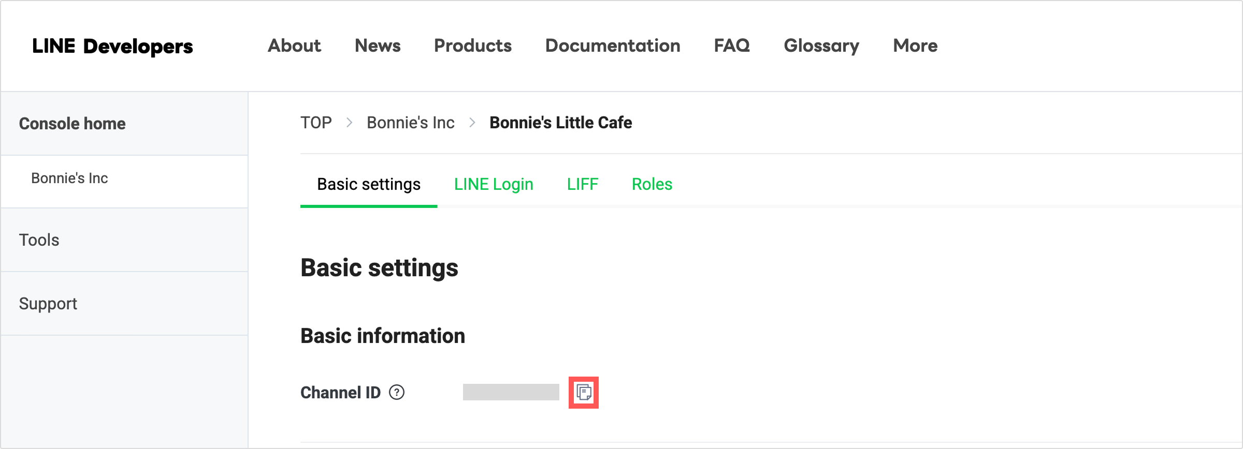Screen dimensions: 1243x449
Task: Open the About menu item
Action: 294,46
